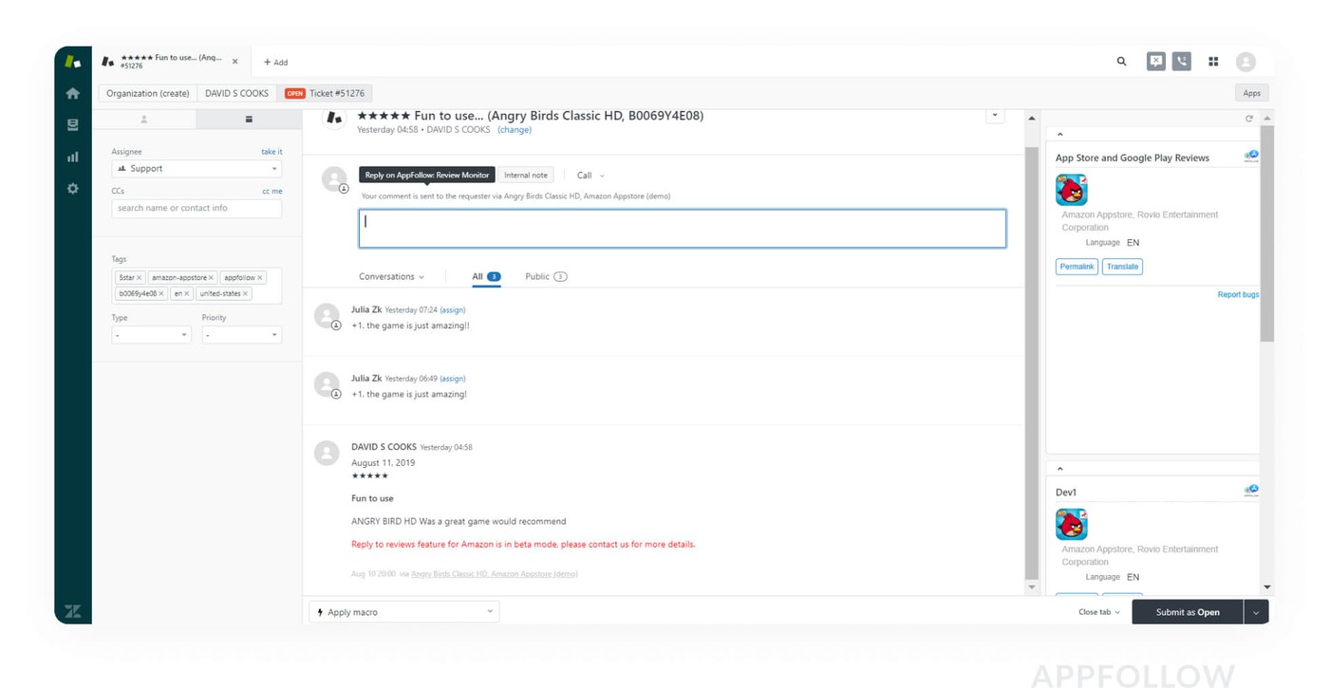Close the 'Fun to use' ticket tab

[x=235, y=62]
